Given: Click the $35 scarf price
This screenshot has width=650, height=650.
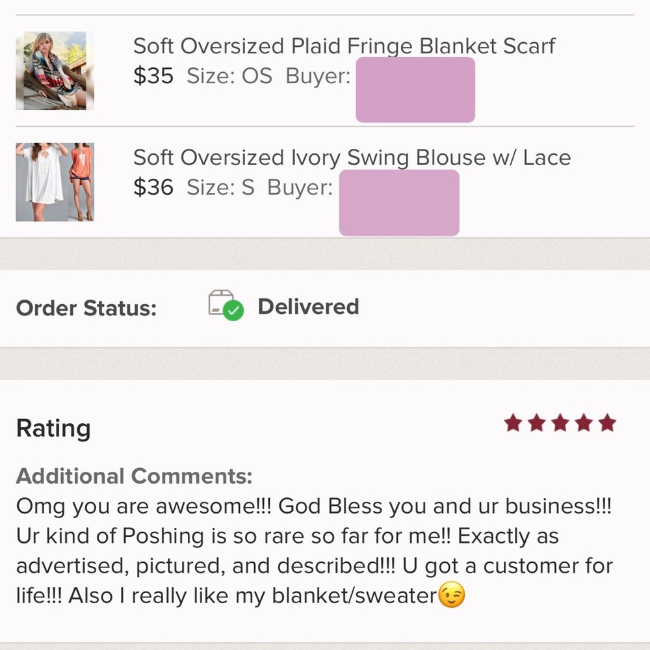Looking at the screenshot, I should [x=153, y=76].
